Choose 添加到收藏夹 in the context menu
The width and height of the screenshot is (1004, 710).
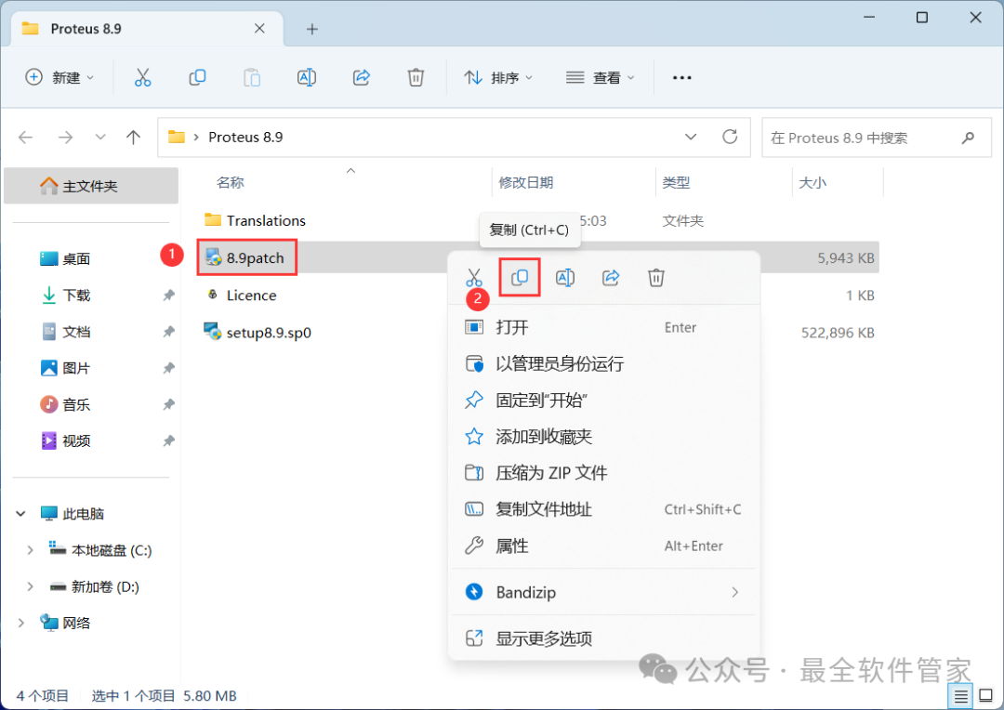coord(604,437)
